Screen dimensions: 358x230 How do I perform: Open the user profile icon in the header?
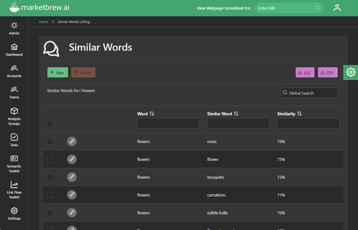click(x=337, y=7)
